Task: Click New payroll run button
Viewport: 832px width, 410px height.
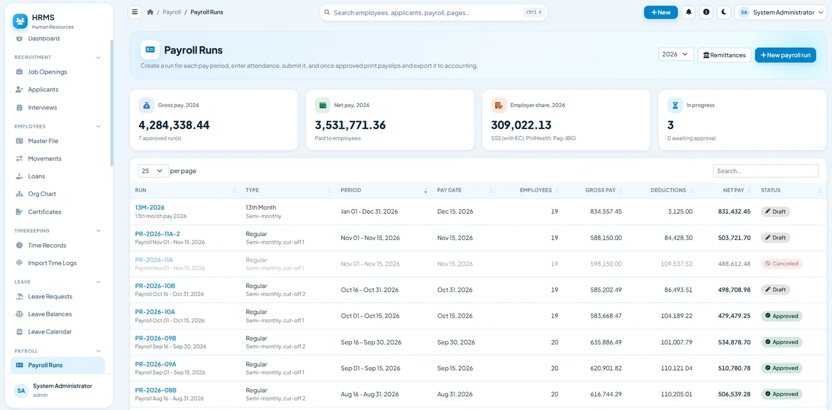Action: (785, 55)
